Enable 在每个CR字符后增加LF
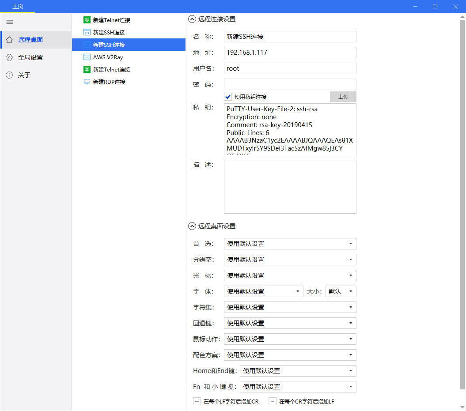Screen dimensions: 466x411 click(272, 401)
